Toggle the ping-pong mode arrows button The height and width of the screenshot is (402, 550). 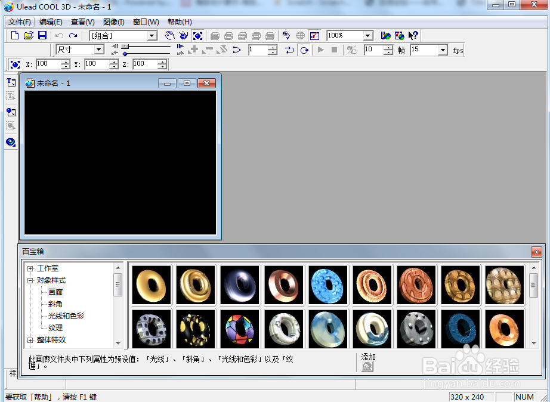click(x=290, y=50)
